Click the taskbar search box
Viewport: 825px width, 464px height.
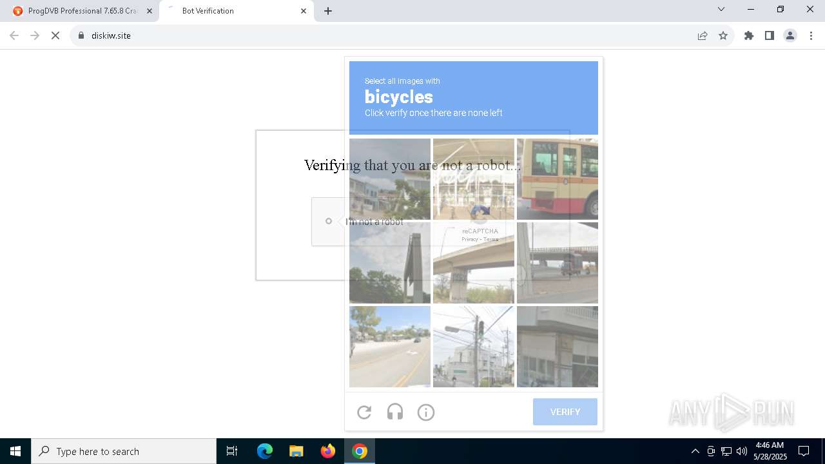(124, 451)
